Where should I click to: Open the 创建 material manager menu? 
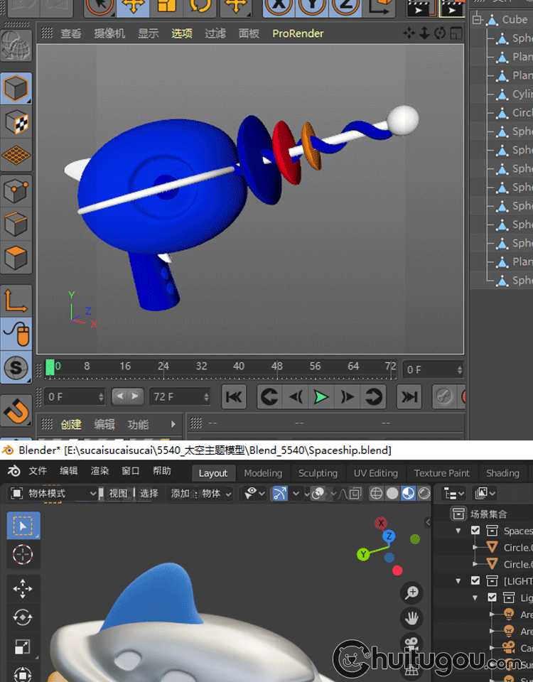tap(71, 424)
